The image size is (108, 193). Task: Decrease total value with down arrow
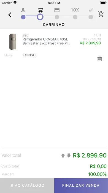pyautogui.click(x=69, y=156)
